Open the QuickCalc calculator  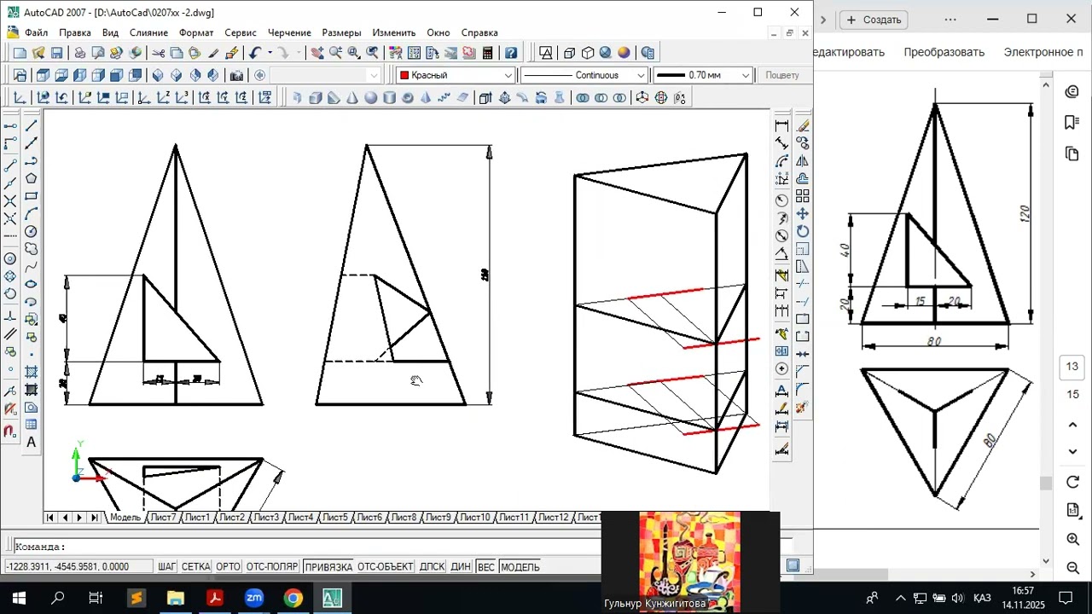[487, 53]
